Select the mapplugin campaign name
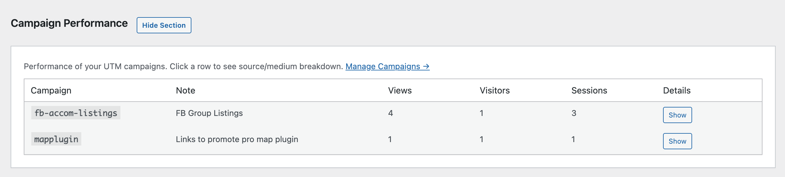Screen dimensions: 785x177 click(56, 139)
